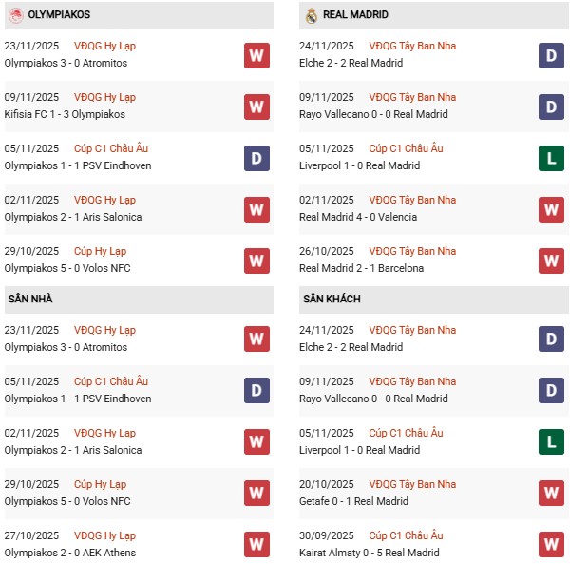Click D badge for Elche under Sân Khách

pyautogui.click(x=551, y=340)
